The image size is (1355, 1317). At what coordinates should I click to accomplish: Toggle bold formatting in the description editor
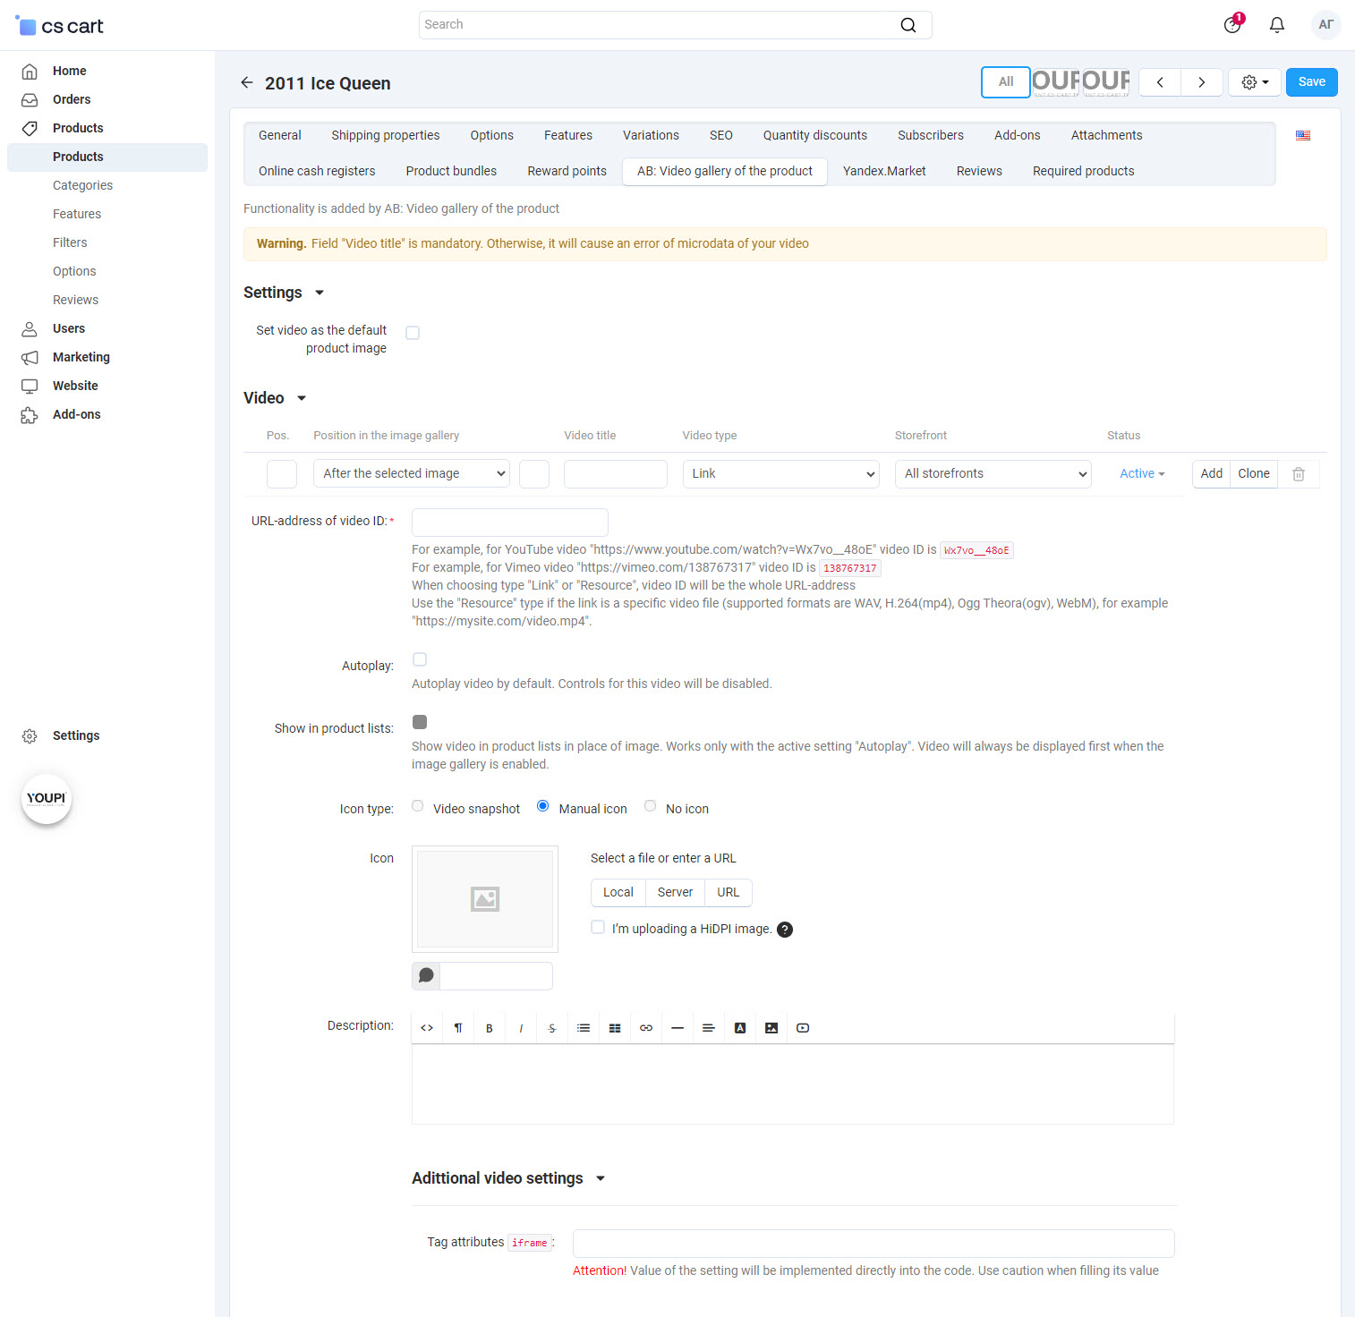(490, 1027)
